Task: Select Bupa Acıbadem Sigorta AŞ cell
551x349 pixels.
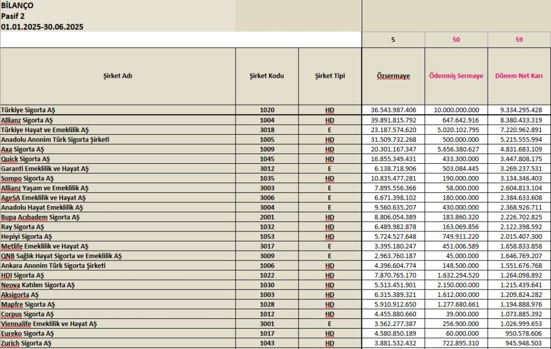Action: click(x=118, y=217)
